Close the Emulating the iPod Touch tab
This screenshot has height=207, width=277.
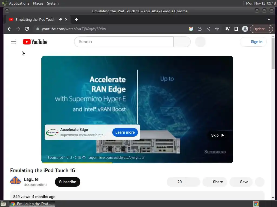click(x=66, y=19)
